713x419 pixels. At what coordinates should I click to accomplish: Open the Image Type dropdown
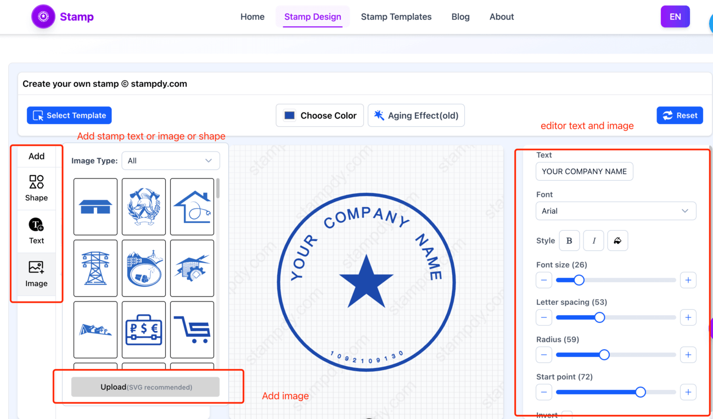[171, 160]
